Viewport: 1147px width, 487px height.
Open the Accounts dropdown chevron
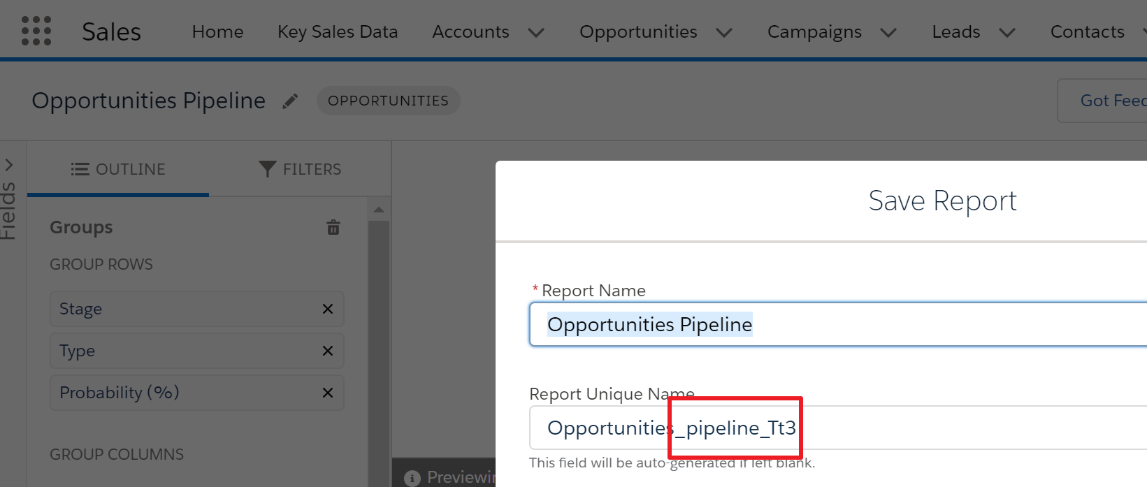[x=536, y=32]
